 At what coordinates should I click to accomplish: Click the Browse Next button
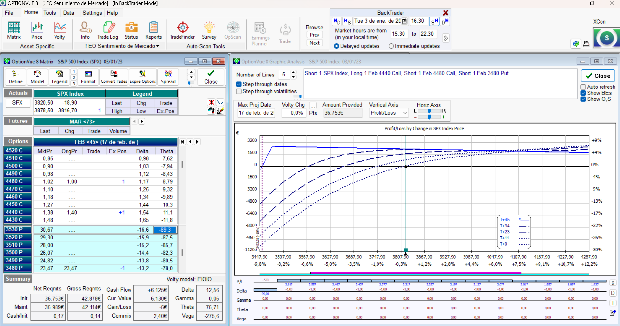[x=315, y=43]
